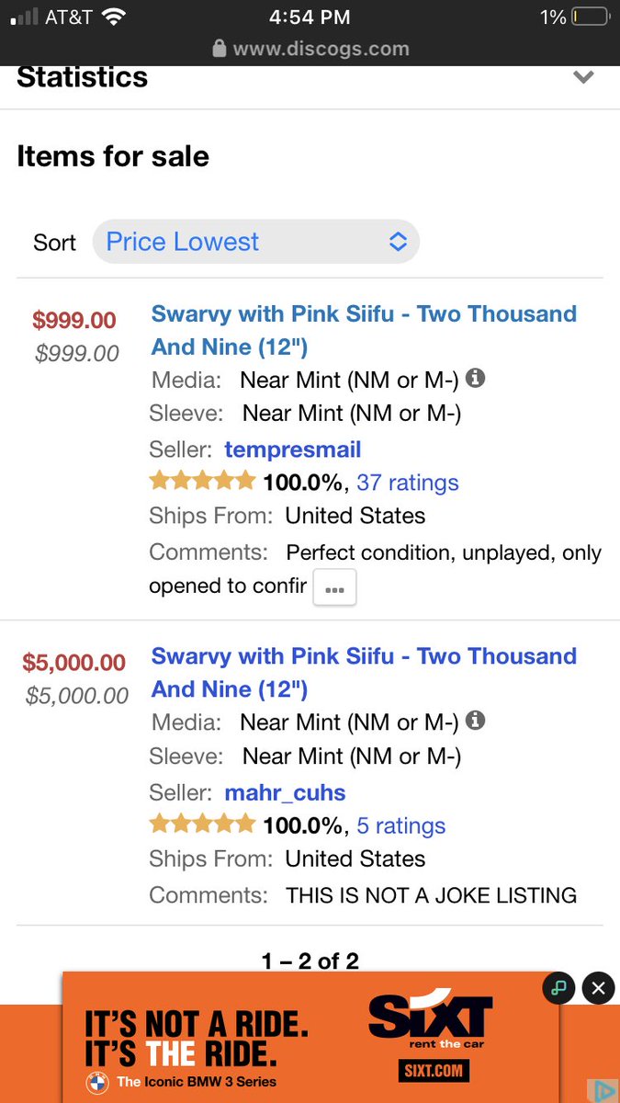The image size is (620, 1103).
Task: Click the media condition info icon in the $999 listing
Action: click(x=475, y=378)
